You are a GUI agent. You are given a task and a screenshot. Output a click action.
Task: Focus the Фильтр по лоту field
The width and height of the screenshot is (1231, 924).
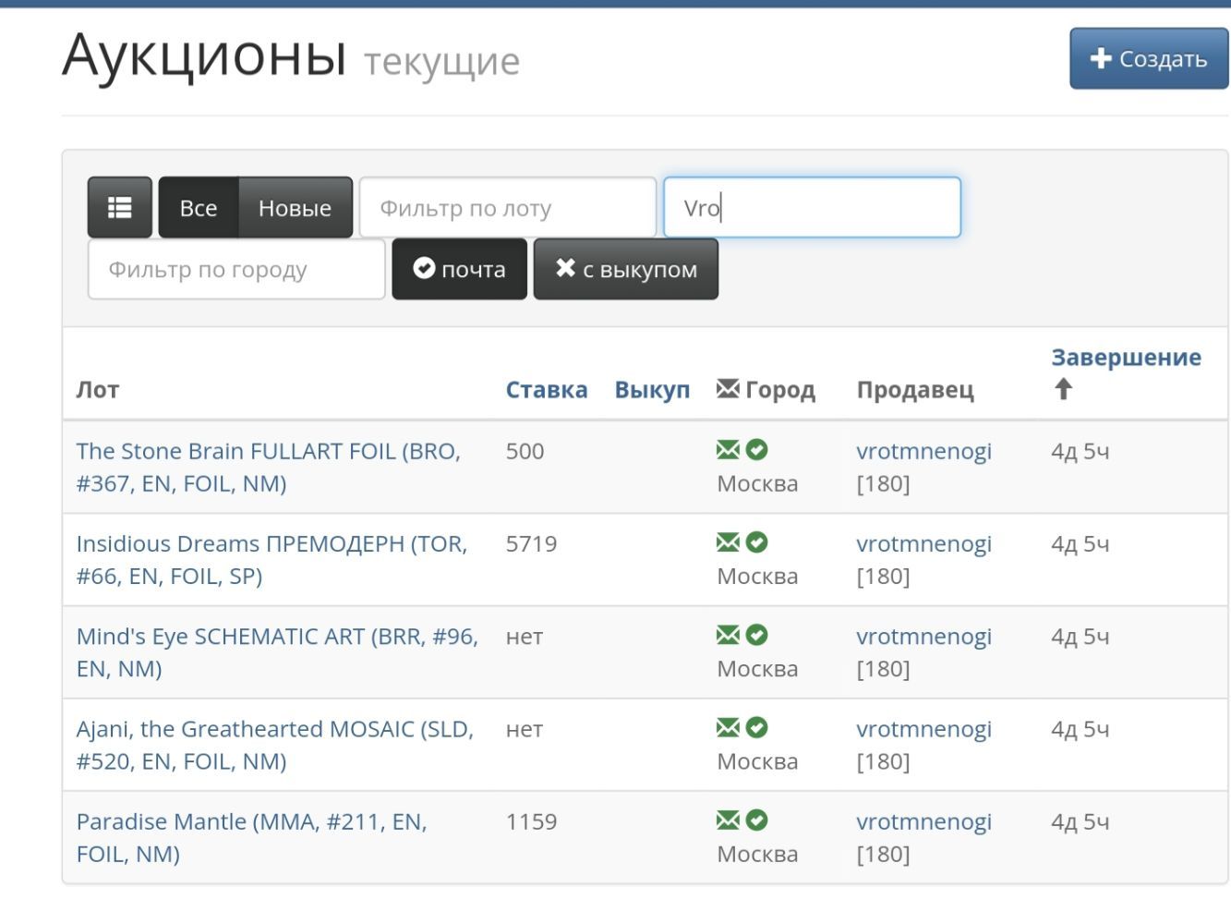[x=507, y=208]
